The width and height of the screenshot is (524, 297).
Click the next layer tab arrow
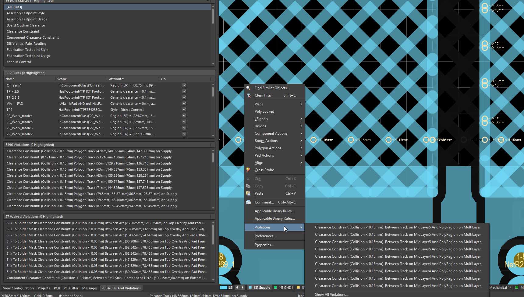pos(243,288)
